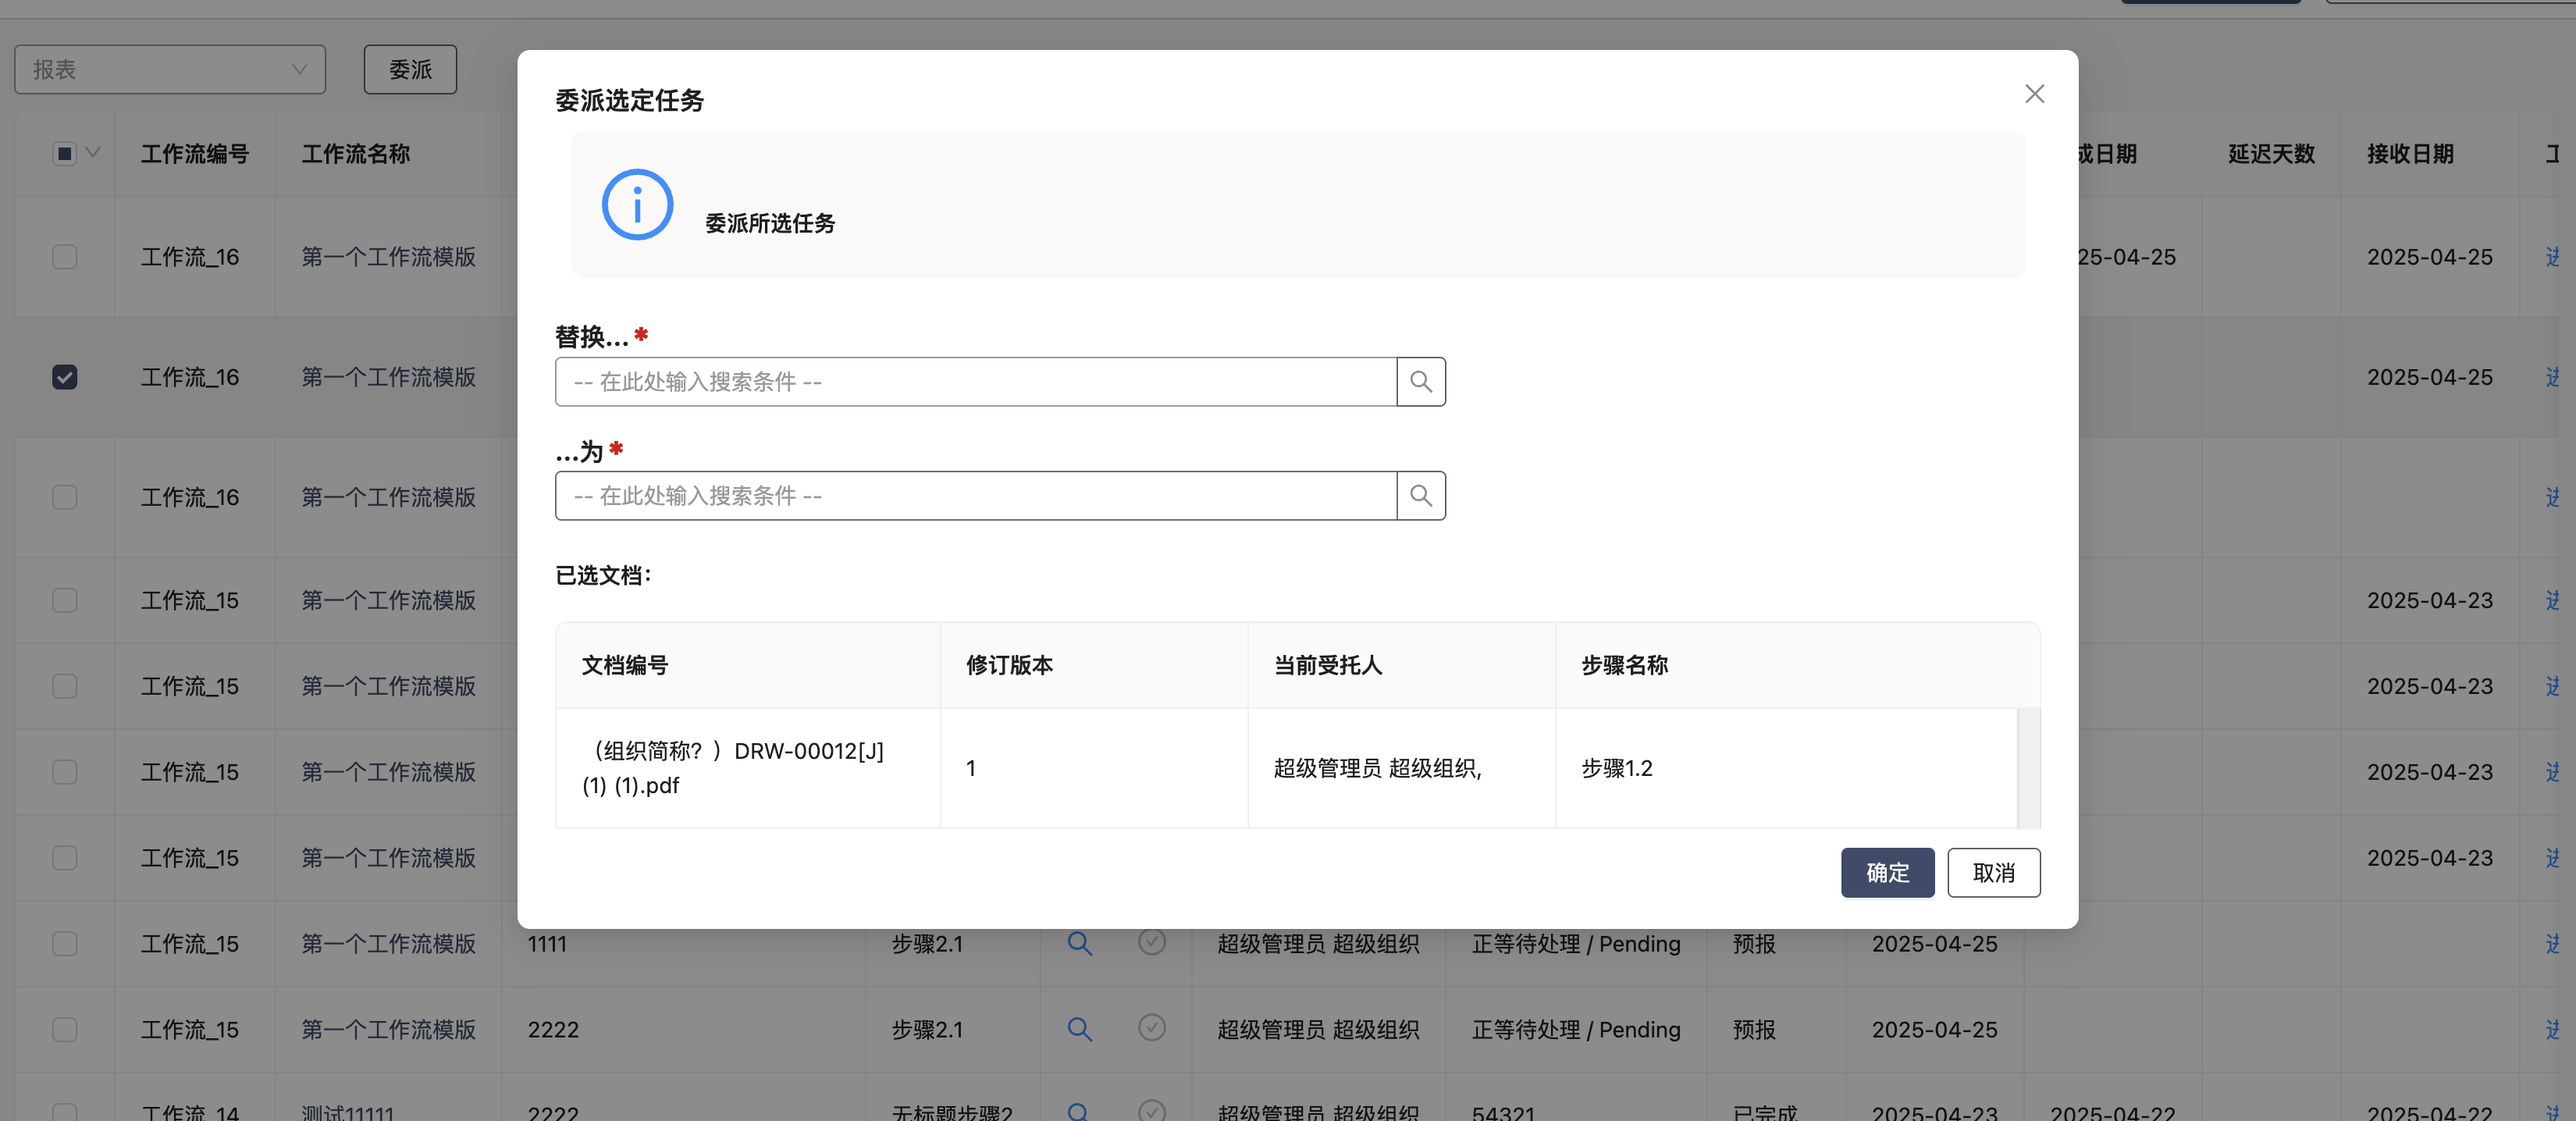The width and height of the screenshot is (2576, 1121).
Task: Click the ...为 search input field
Action: pos(975,496)
